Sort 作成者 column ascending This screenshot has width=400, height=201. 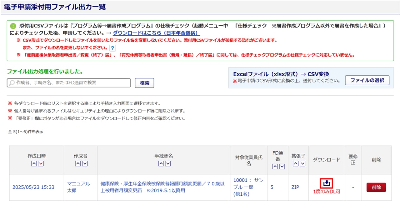(77, 163)
